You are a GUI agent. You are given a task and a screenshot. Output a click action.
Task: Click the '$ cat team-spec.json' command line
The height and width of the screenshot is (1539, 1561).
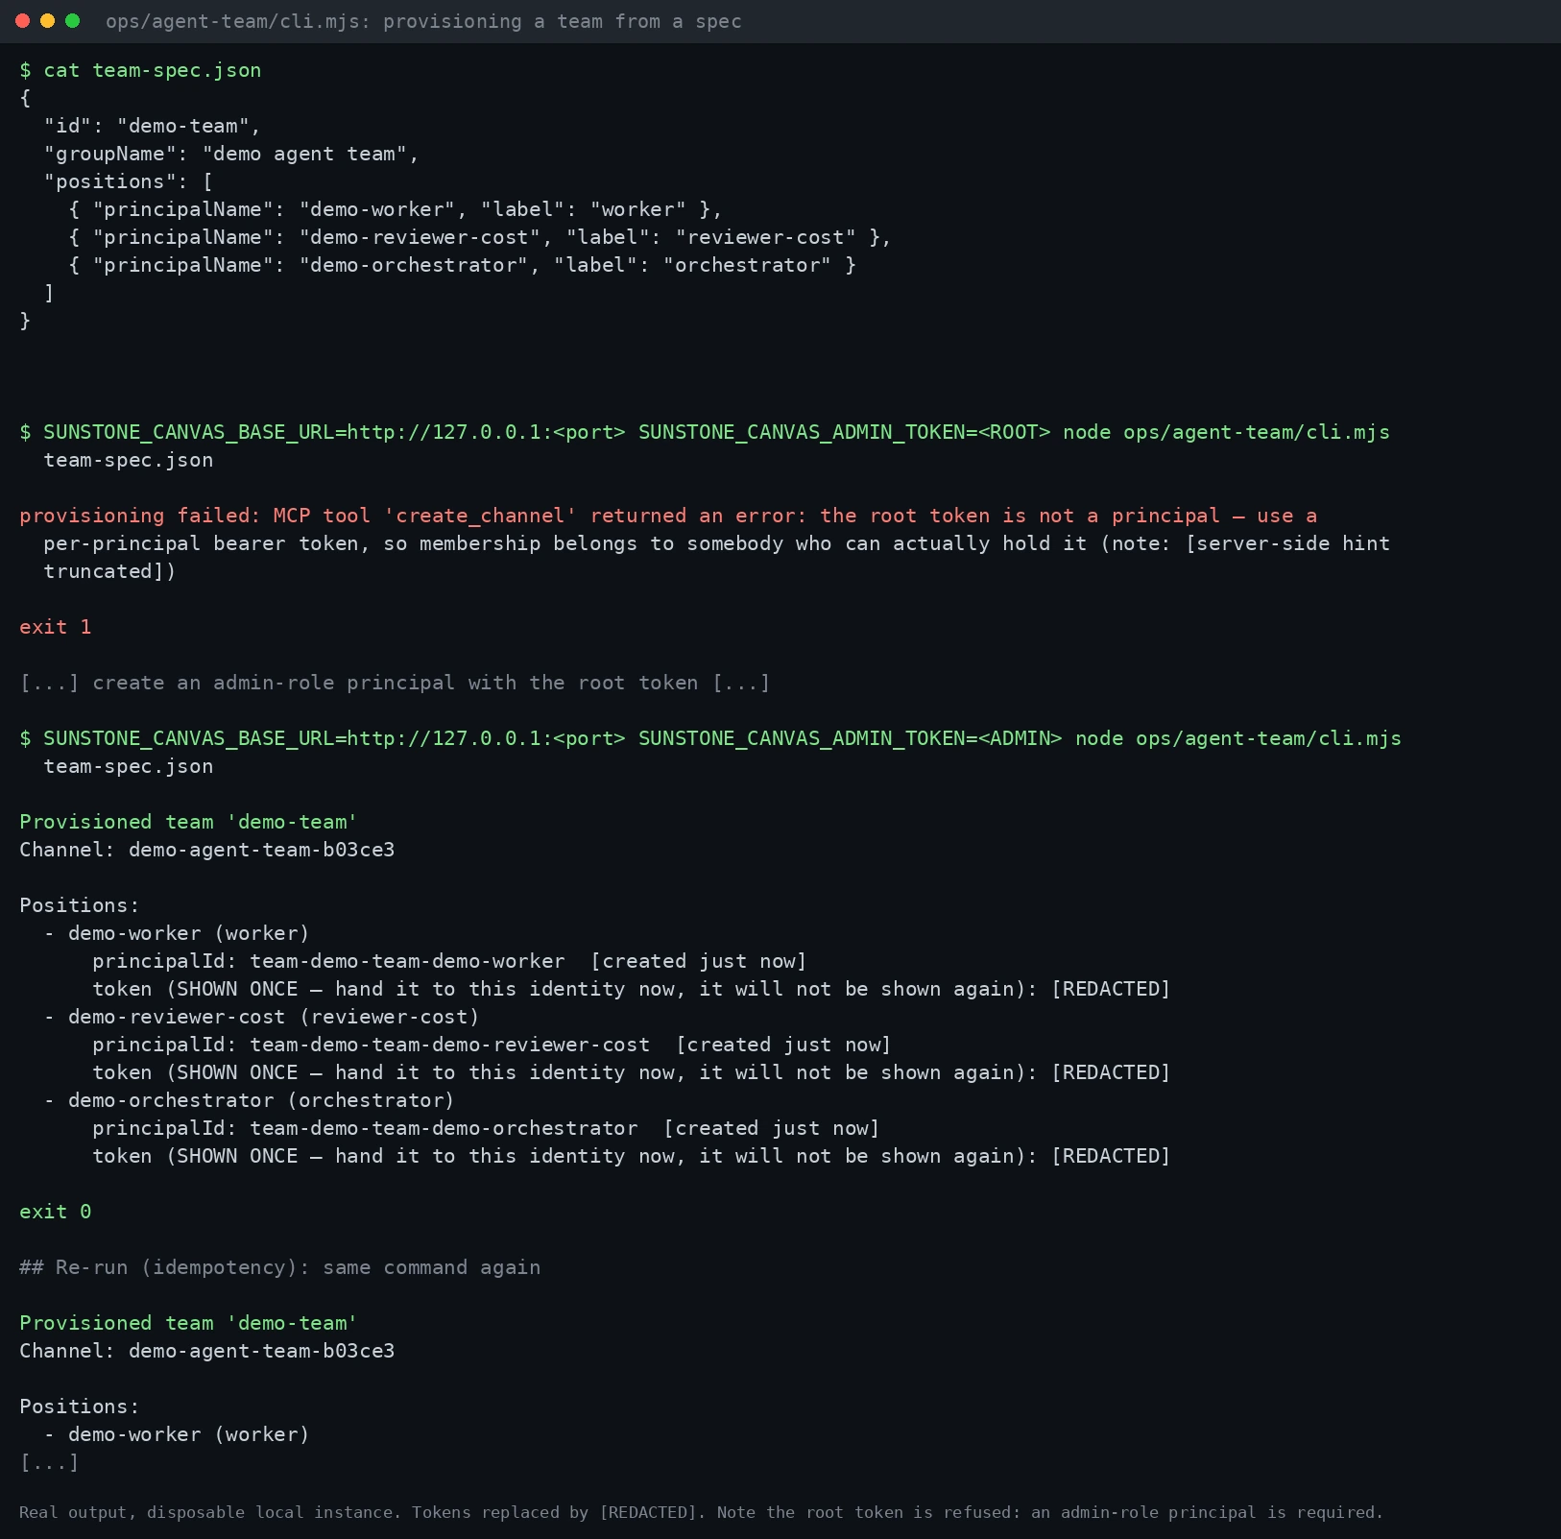tap(140, 70)
